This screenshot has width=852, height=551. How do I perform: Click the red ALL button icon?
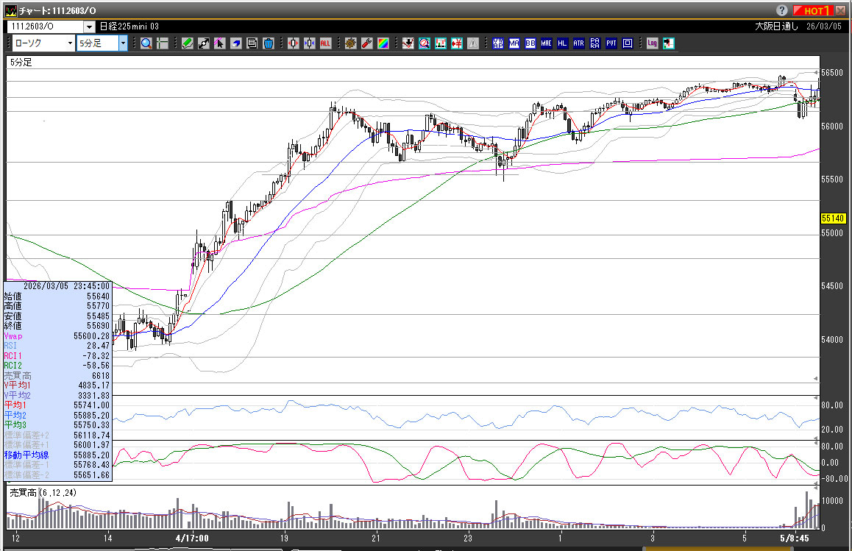coord(325,43)
